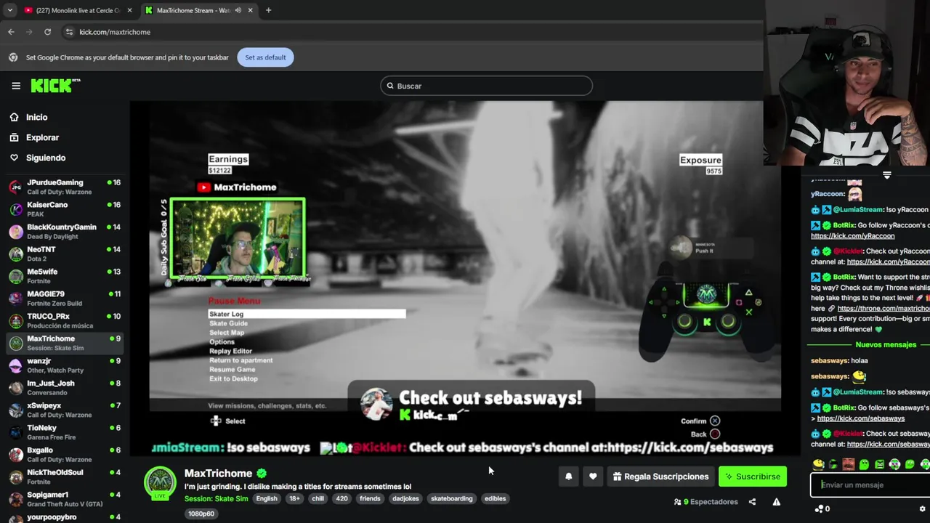The image size is (930, 523).
Task: Open kick.com/sebasways link in chat
Action: 861,418
